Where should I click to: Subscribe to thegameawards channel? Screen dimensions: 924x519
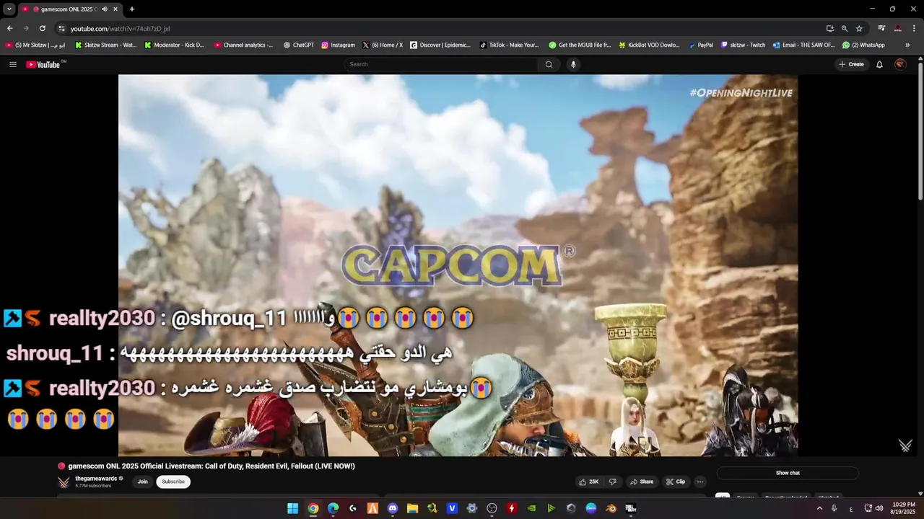(173, 482)
